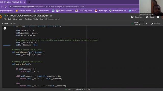Image resolution: width=163 pixels, height=91 pixels.
Task: Open the Editing mode dropdown
Action: (155, 24)
